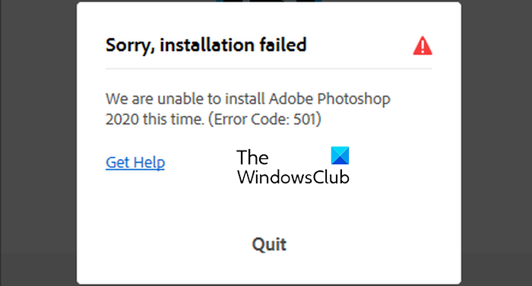
Task: Click the word "Adobe" in the message
Action: tap(291, 99)
